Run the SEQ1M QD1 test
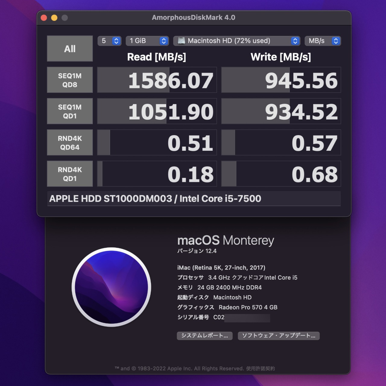Viewport: 386px width, 386px height. pyautogui.click(x=70, y=111)
